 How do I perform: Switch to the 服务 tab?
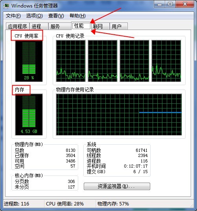coord(60,26)
